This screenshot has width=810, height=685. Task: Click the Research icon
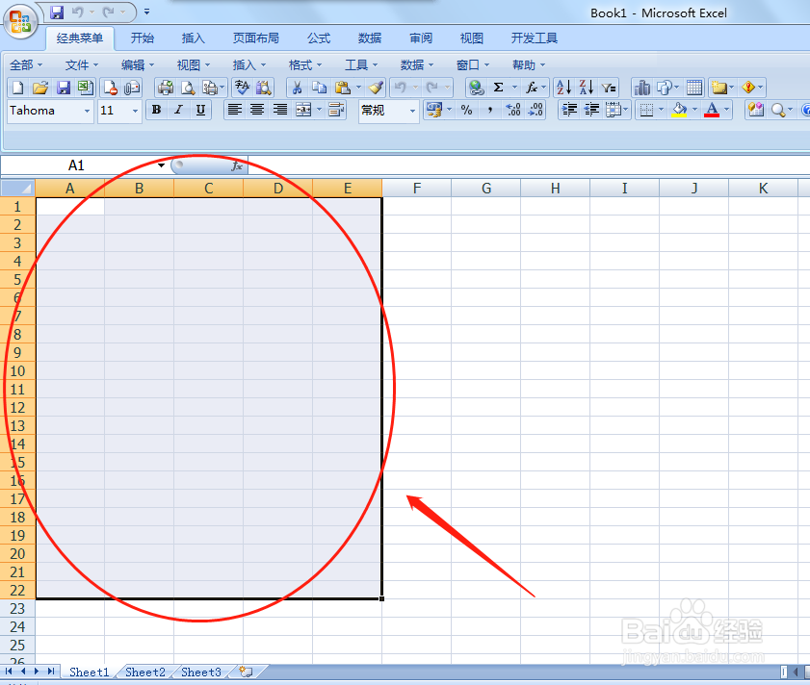point(264,88)
